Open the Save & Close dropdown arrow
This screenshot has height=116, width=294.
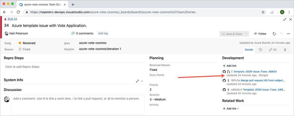(x=246, y=34)
